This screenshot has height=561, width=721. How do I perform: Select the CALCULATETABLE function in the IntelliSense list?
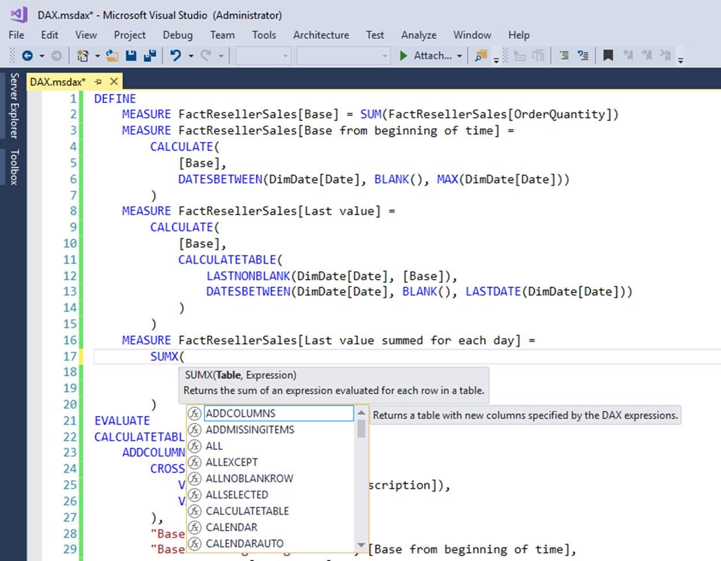247,511
